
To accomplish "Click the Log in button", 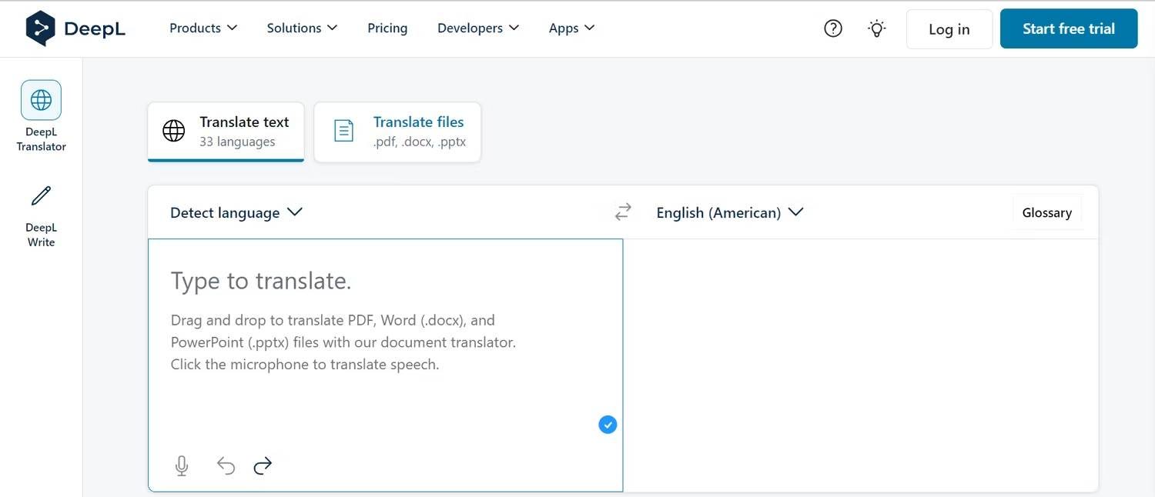I will click(949, 29).
